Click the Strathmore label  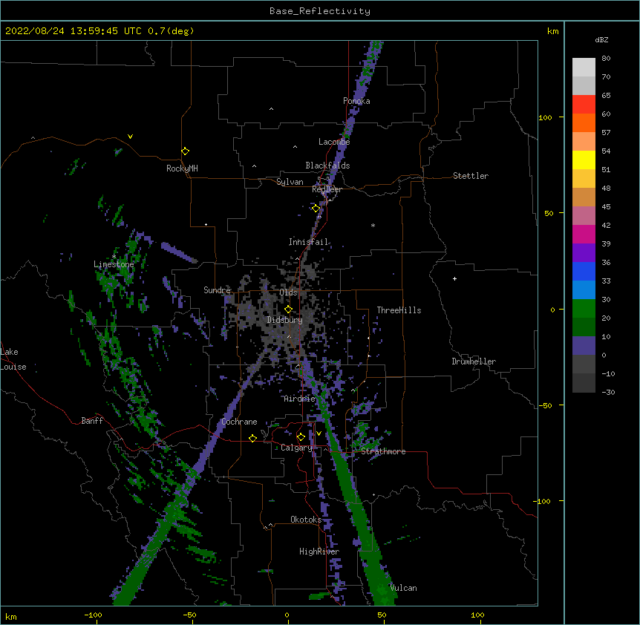[x=383, y=451]
